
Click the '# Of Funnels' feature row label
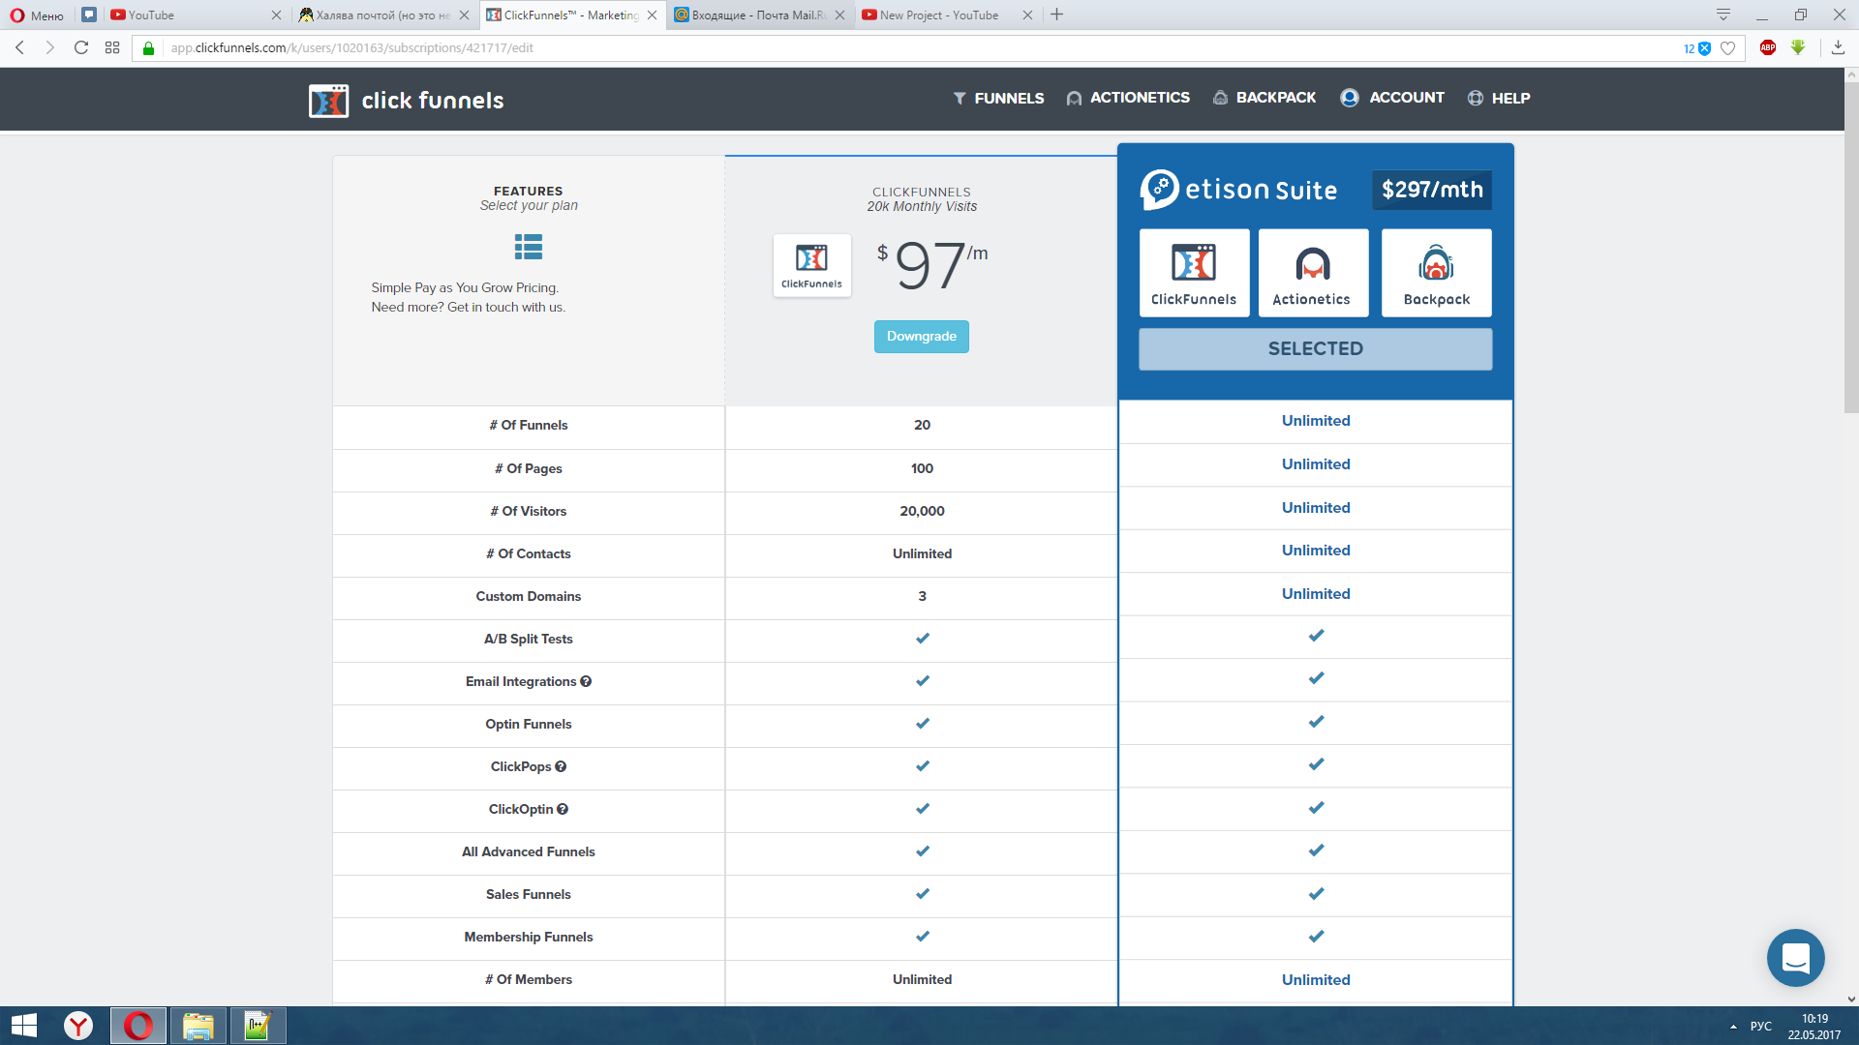529,426
